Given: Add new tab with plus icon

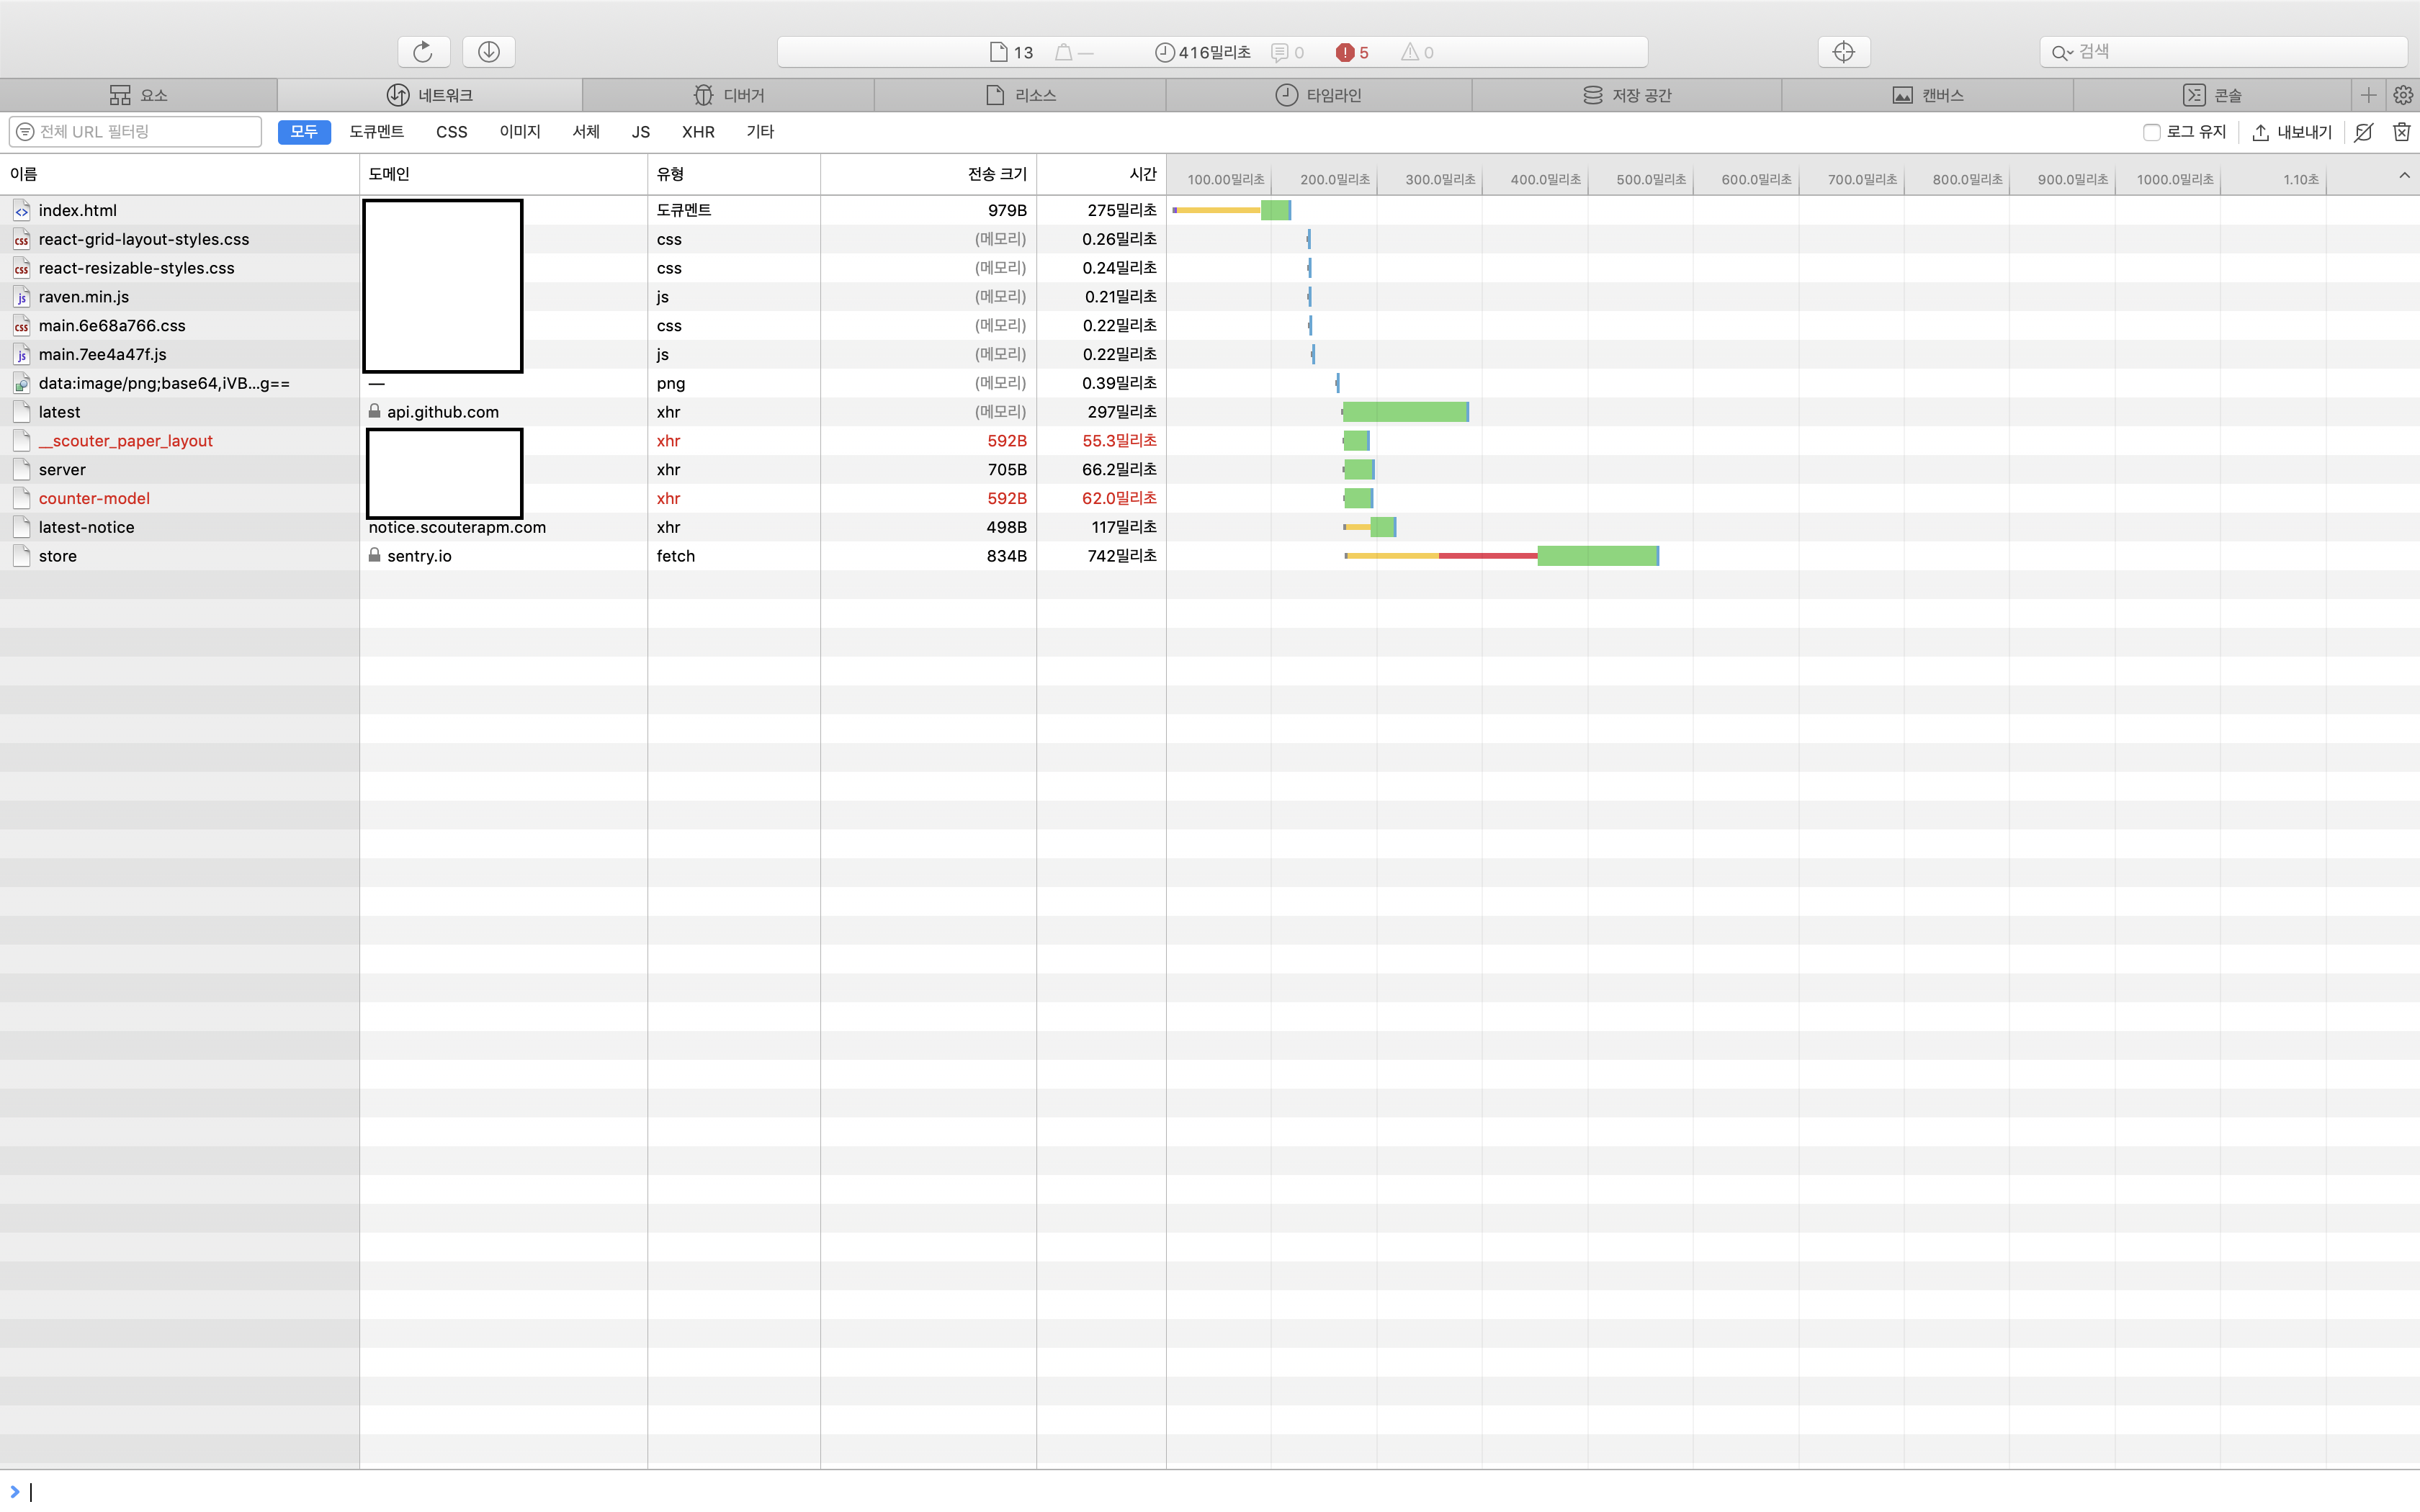Looking at the screenshot, I should point(2368,95).
